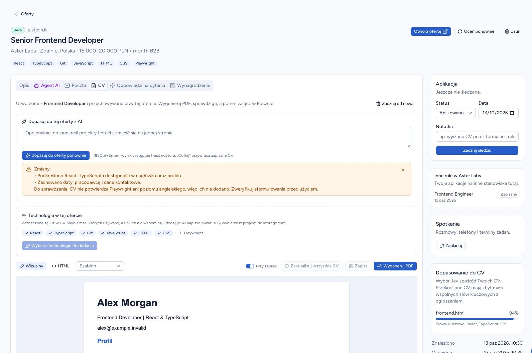This screenshot has height=353, width=532.
Task: Click the PDF icon in Wygeneruj PDF
Action: (x=379, y=266)
